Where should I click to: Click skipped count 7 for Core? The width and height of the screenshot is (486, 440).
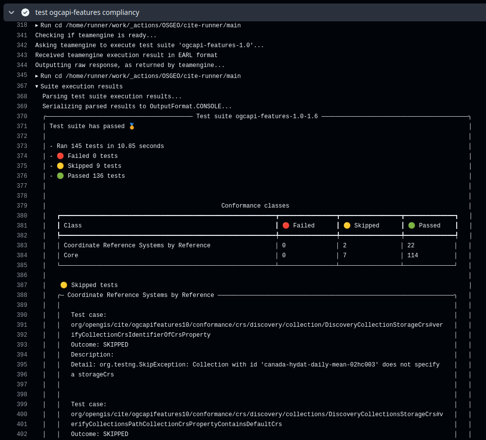pyautogui.click(x=345, y=255)
